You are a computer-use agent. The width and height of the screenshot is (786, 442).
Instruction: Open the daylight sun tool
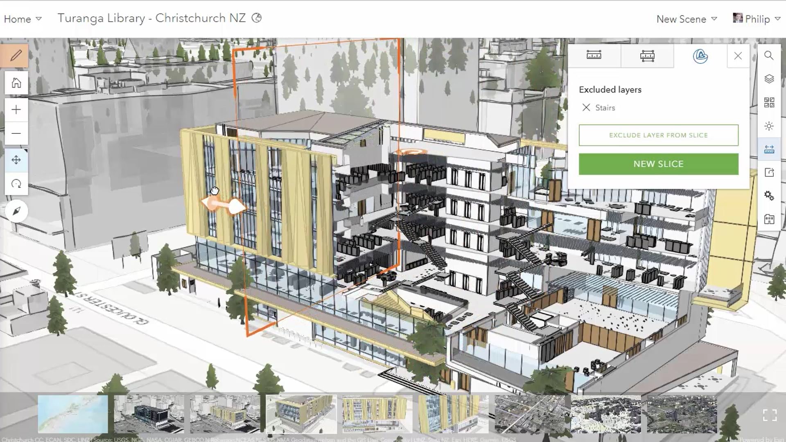769,126
